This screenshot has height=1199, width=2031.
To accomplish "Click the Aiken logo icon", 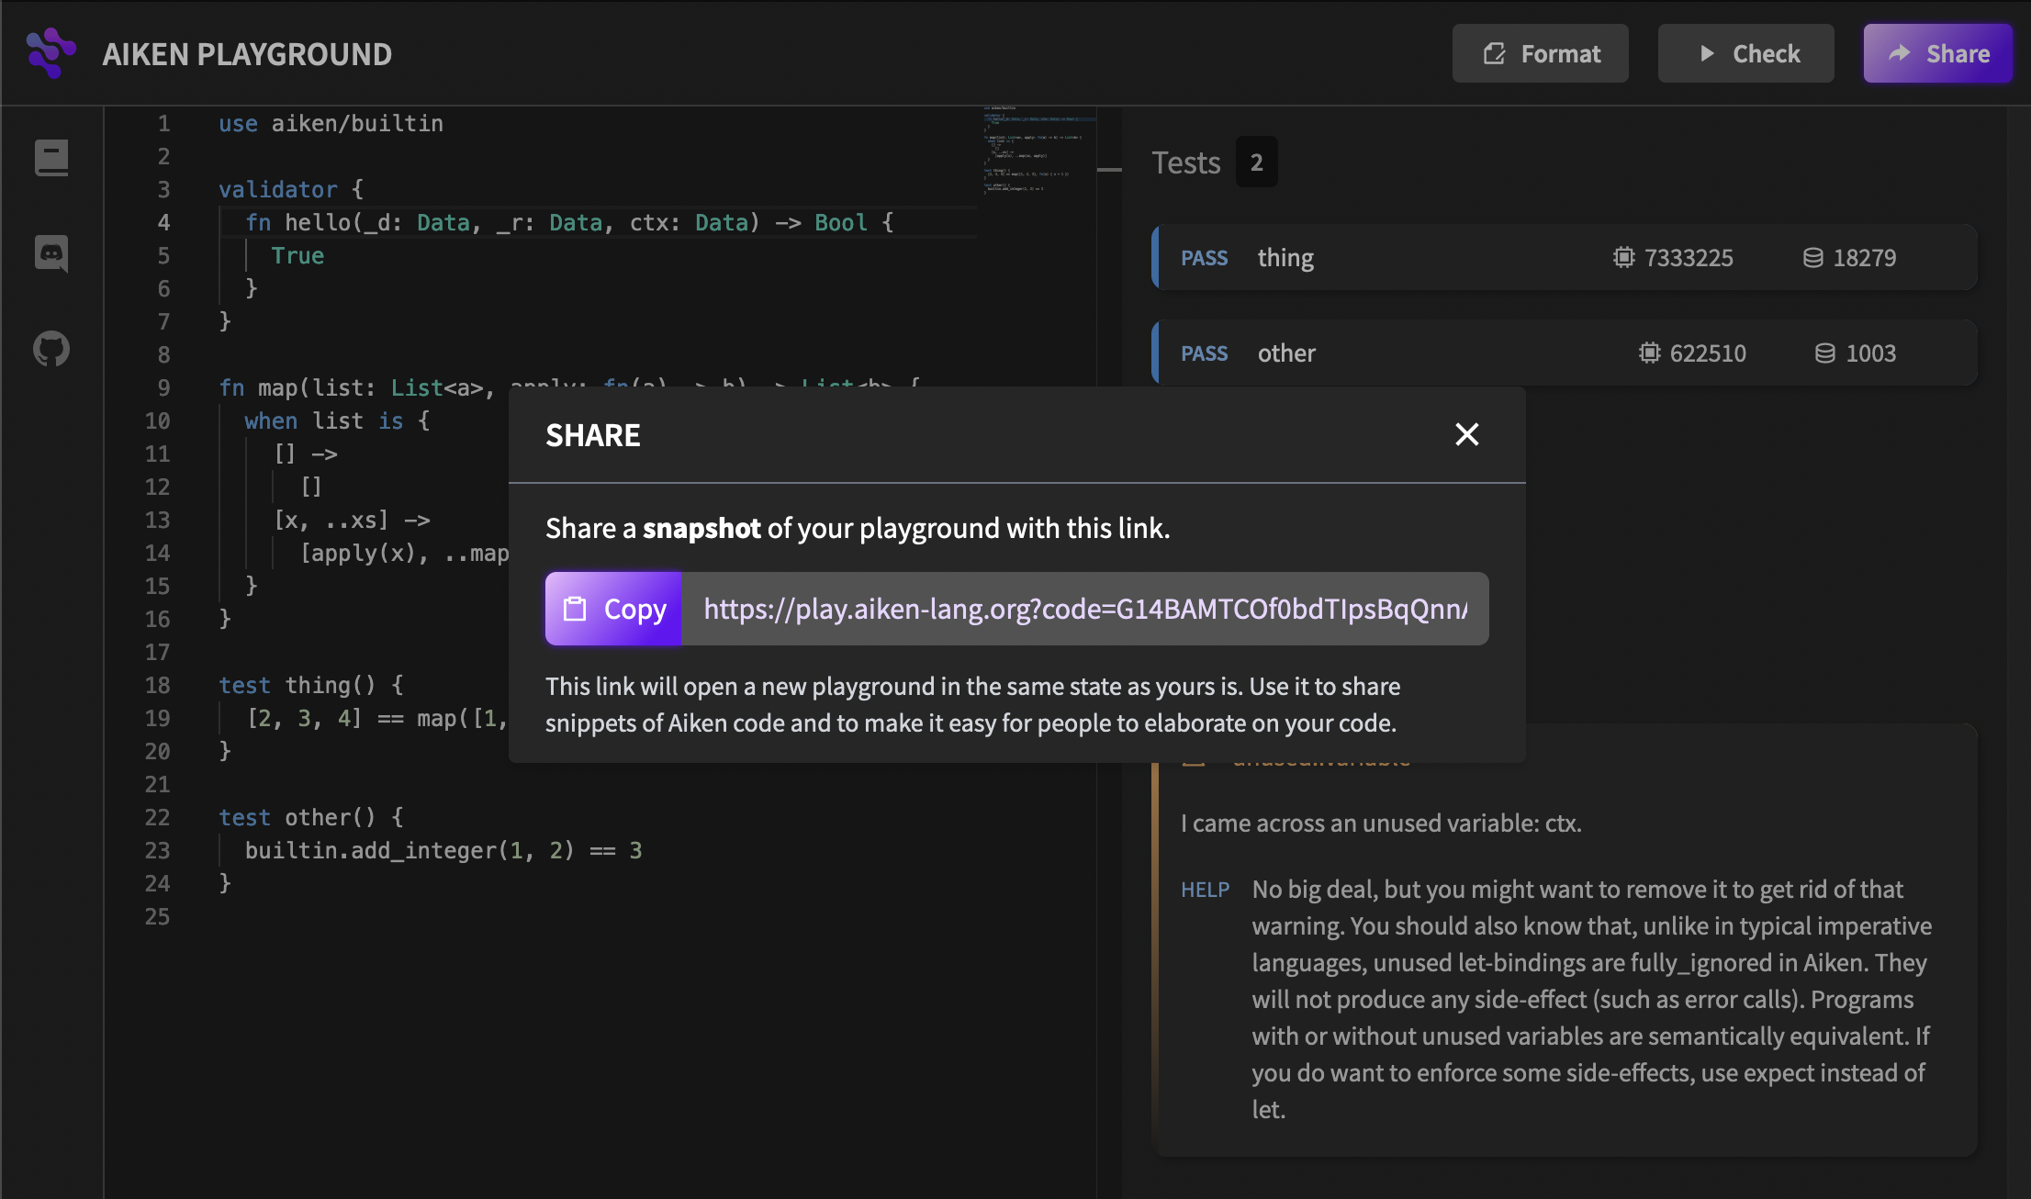I will 50,53.
